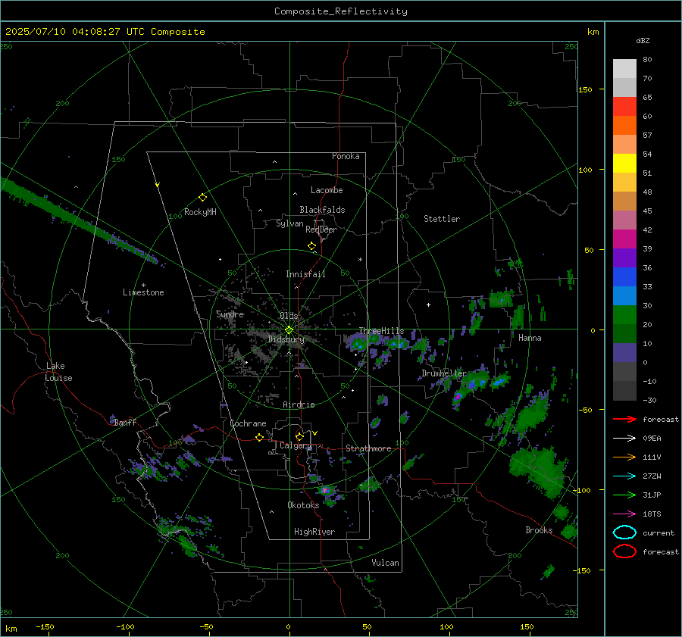
Task: Click the dBZ legend header
Action: [643, 40]
